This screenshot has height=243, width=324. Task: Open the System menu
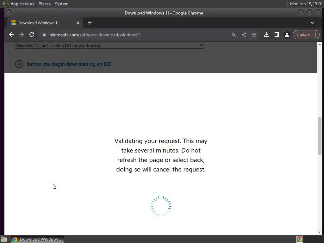62,4
